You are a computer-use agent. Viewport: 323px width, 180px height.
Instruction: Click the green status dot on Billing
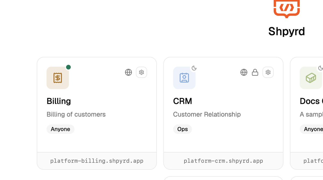pos(68,67)
